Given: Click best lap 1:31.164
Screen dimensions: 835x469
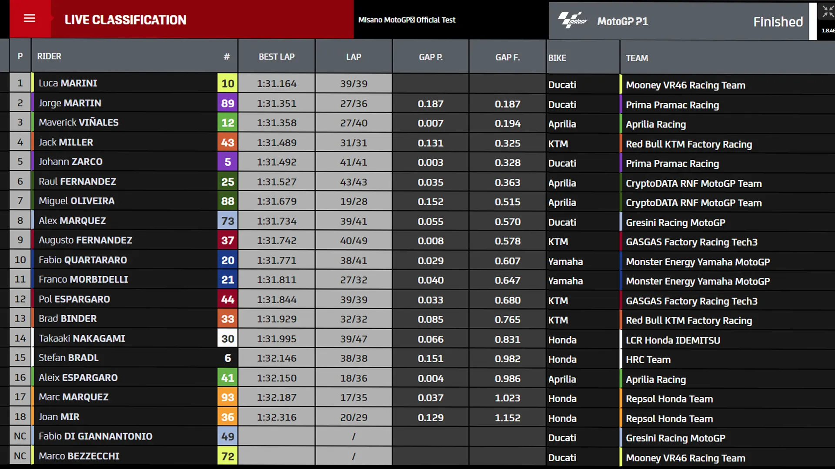Looking at the screenshot, I should (277, 84).
